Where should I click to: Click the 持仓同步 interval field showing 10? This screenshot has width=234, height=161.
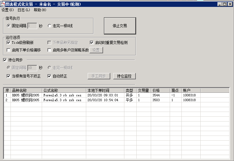click(x=32, y=68)
